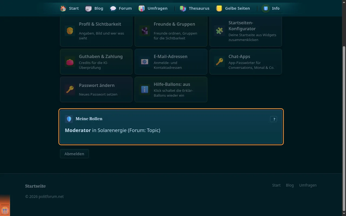Open the Chat-Apps settings card
This screenshot has height=216, width=346.
coord(246,62)
